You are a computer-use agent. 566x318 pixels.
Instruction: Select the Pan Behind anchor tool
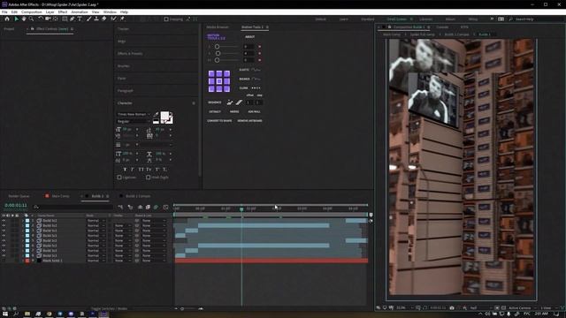tap(56, 19)
